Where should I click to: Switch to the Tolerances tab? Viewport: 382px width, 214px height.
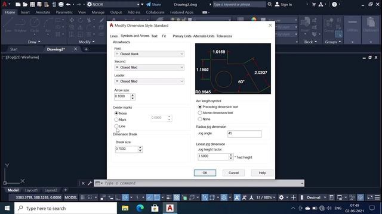pyautogui.click(x=224, y=36)
